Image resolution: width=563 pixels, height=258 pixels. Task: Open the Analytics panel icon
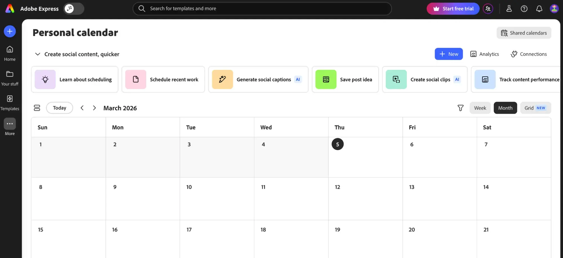pyautogui.click(x=473, y=54)
